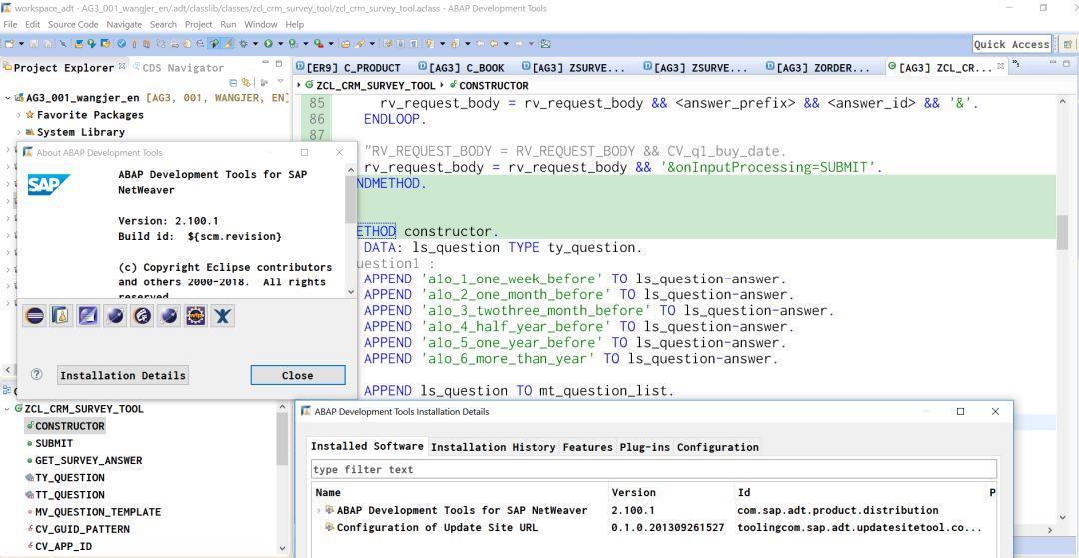
Task: Click the blue check syntax icon
Action: click(x=122, y=43)
